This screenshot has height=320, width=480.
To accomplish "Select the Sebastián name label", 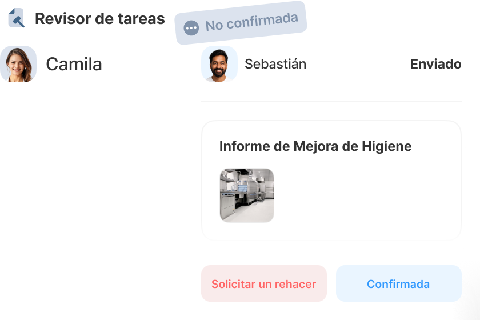I will tap(275, 64).
